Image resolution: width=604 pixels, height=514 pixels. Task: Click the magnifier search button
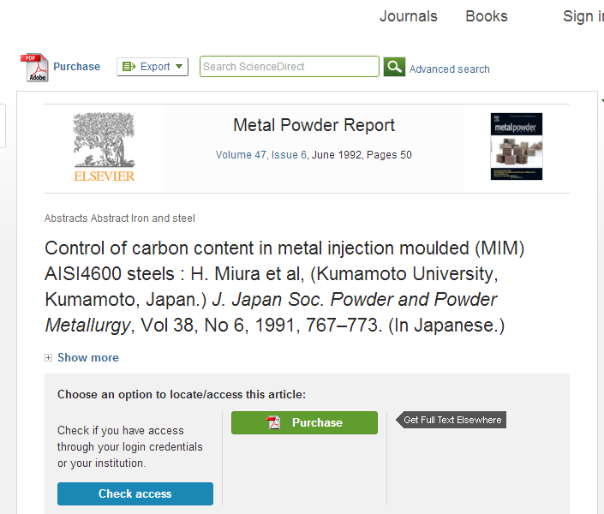pos(394,67)
